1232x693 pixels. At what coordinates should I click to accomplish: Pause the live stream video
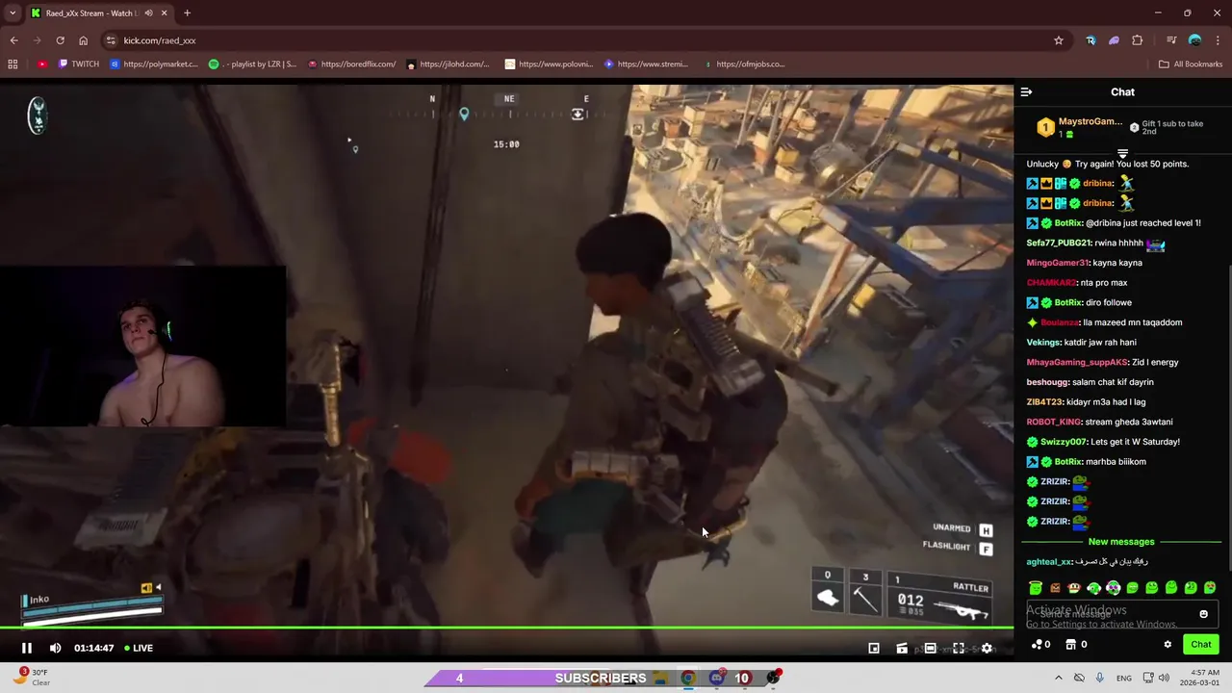coord(27,648)
